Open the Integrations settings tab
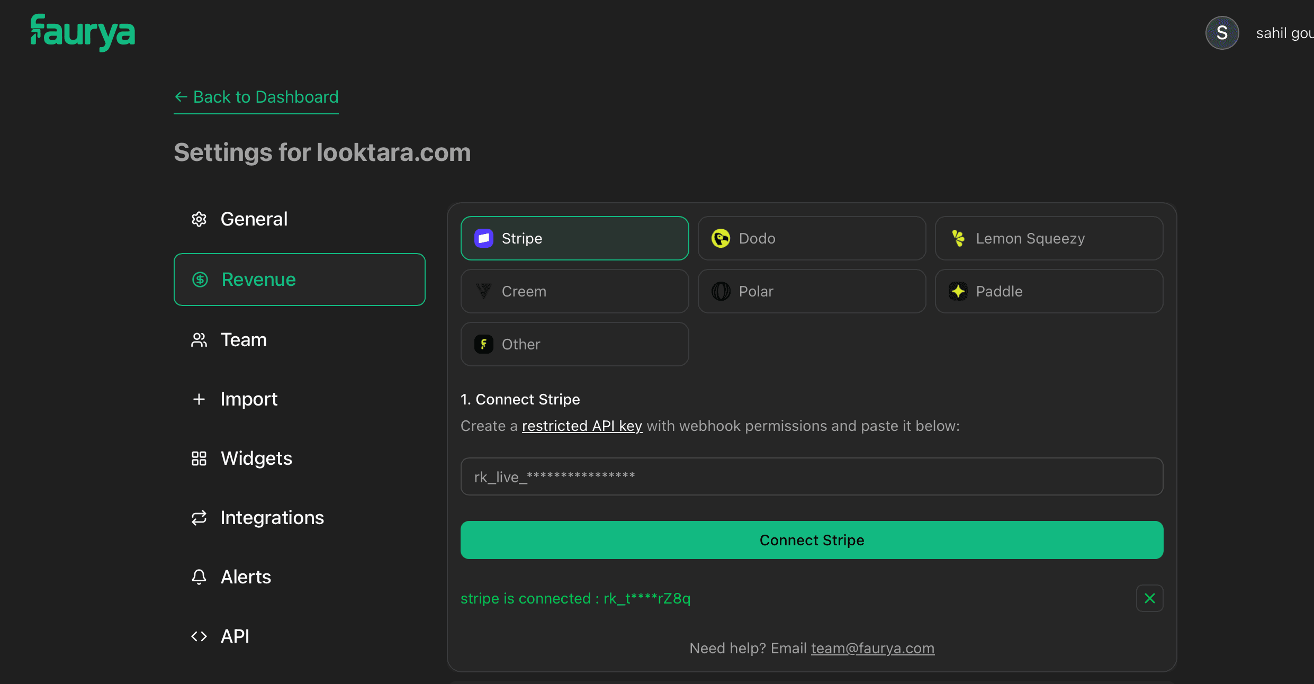Image resolution: width=1314 pixels, height=684 pixels. (x=300, y=518)
